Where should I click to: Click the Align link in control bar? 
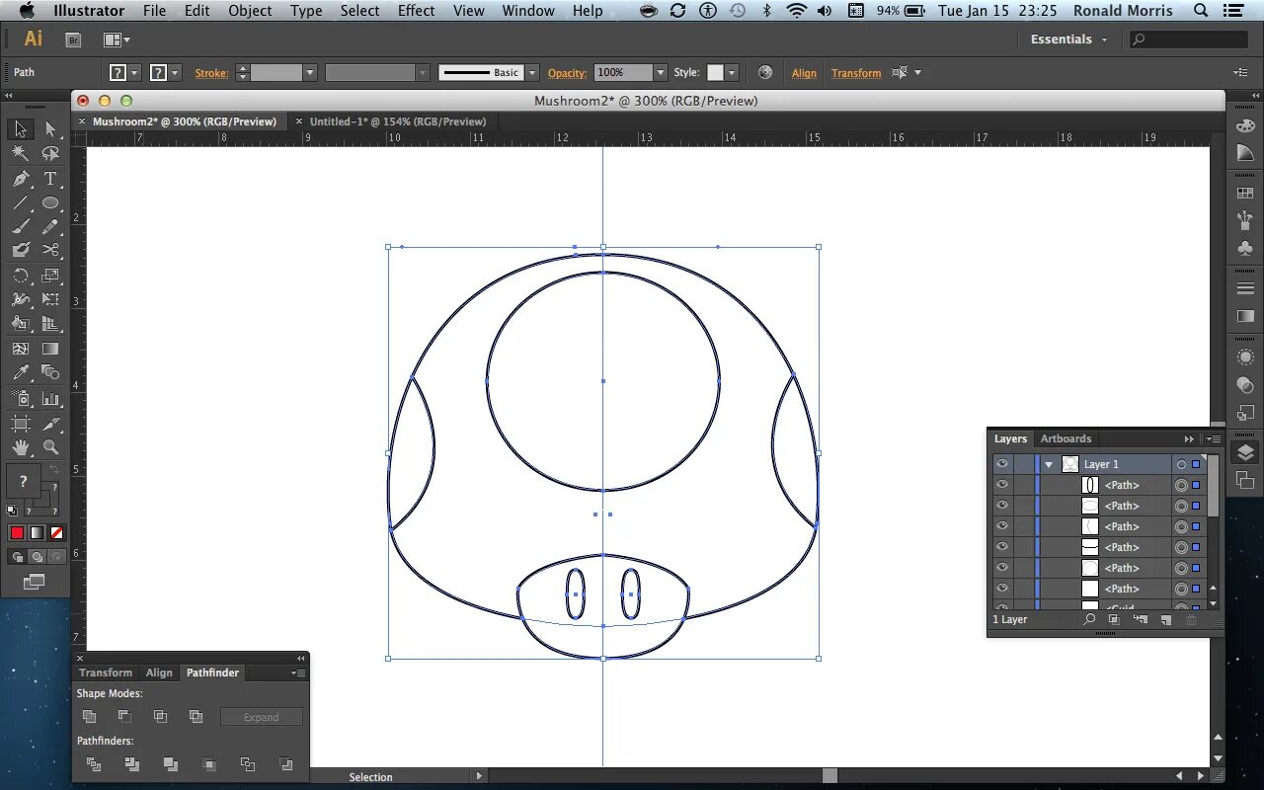[x=804, y=73]
